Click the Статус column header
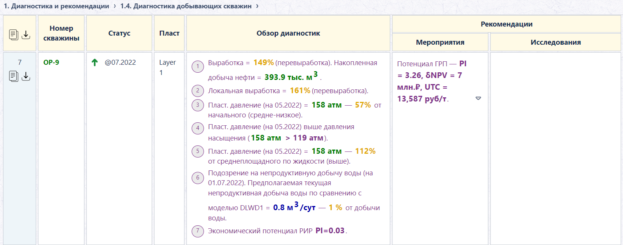 pyautogui.click(x=119, y=33)
